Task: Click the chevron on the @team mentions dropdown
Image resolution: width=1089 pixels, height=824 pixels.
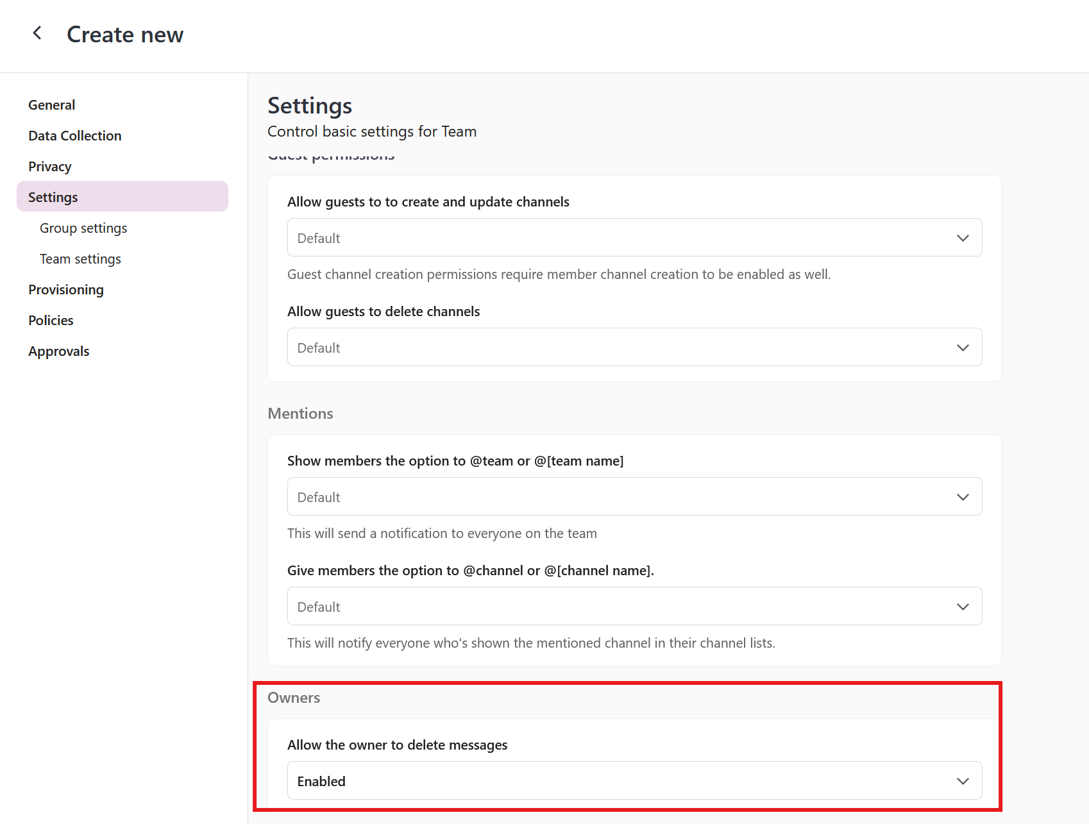Action: [962, 496]
